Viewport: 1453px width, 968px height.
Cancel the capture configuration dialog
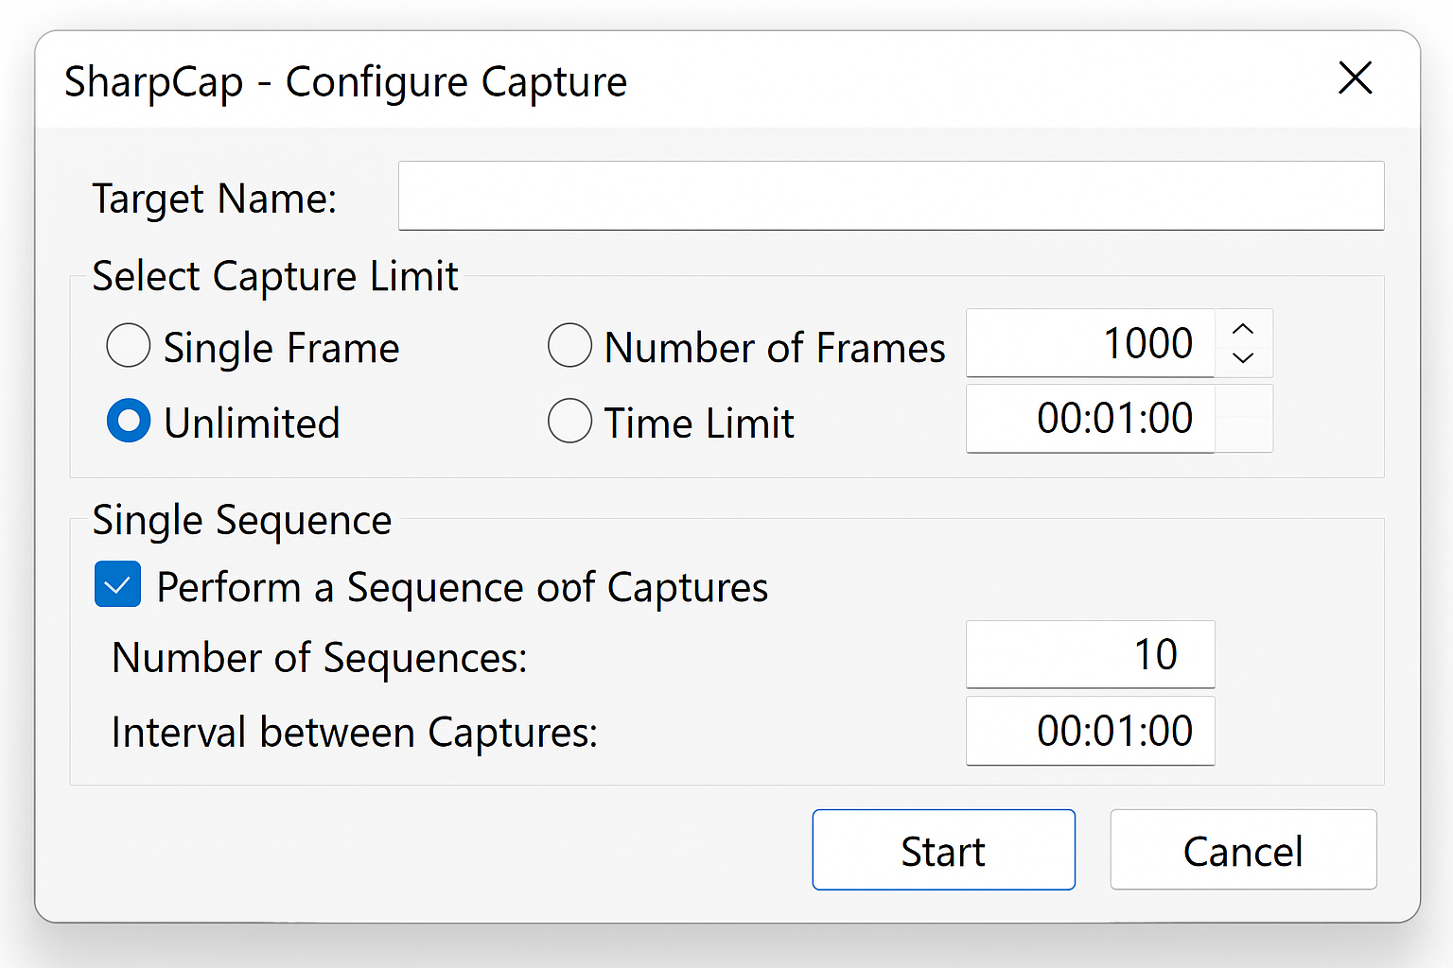tap(1243, 850)
